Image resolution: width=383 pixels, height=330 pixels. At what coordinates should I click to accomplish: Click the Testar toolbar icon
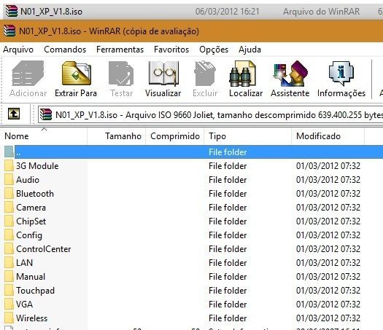click(121, 74)
